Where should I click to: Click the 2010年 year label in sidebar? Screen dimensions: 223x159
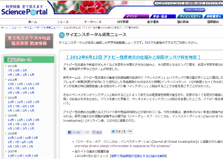pyautogui.click(x=12, y=98)
